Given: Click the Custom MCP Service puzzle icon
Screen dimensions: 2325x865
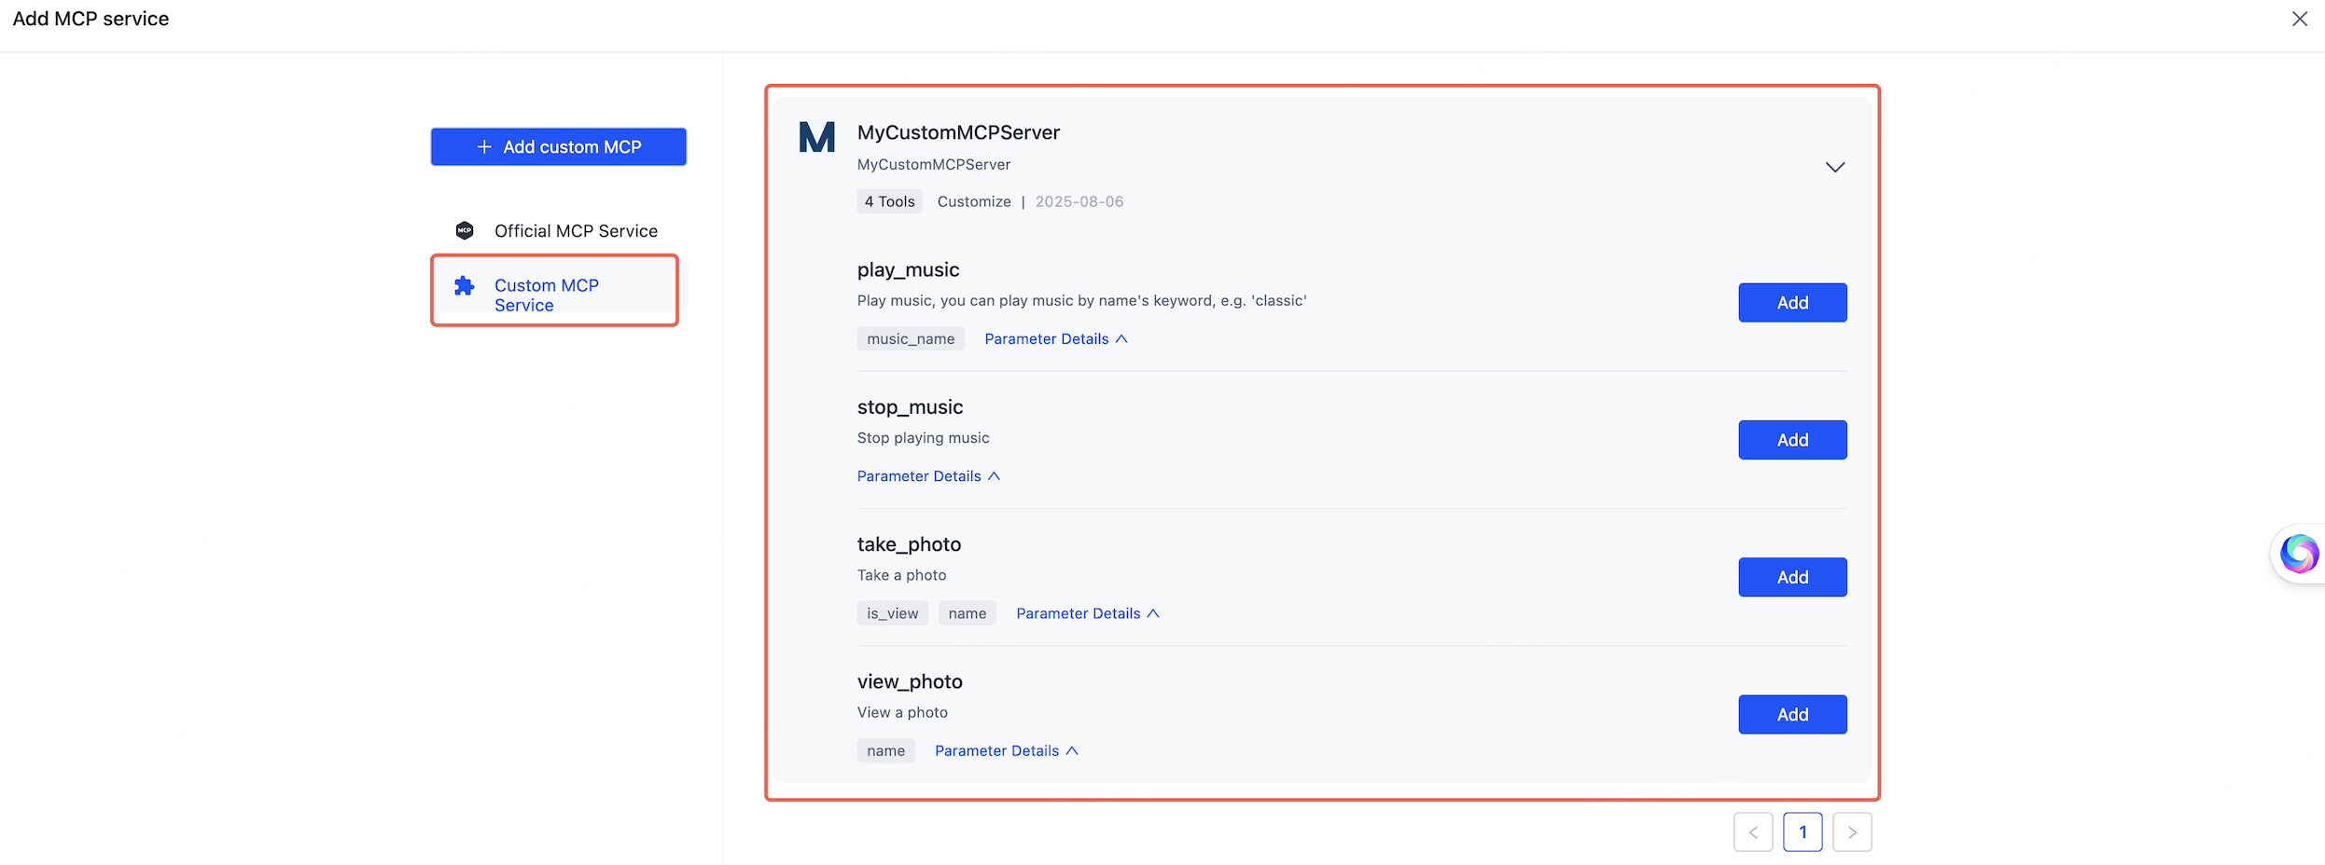Looking at the screenshot, I should point(465,285).
